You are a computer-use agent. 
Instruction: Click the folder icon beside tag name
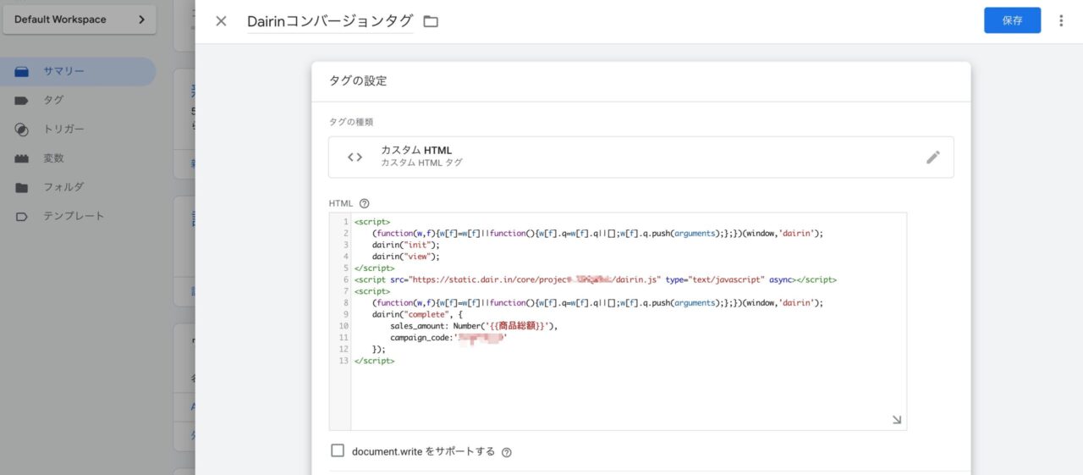point(431,21)
